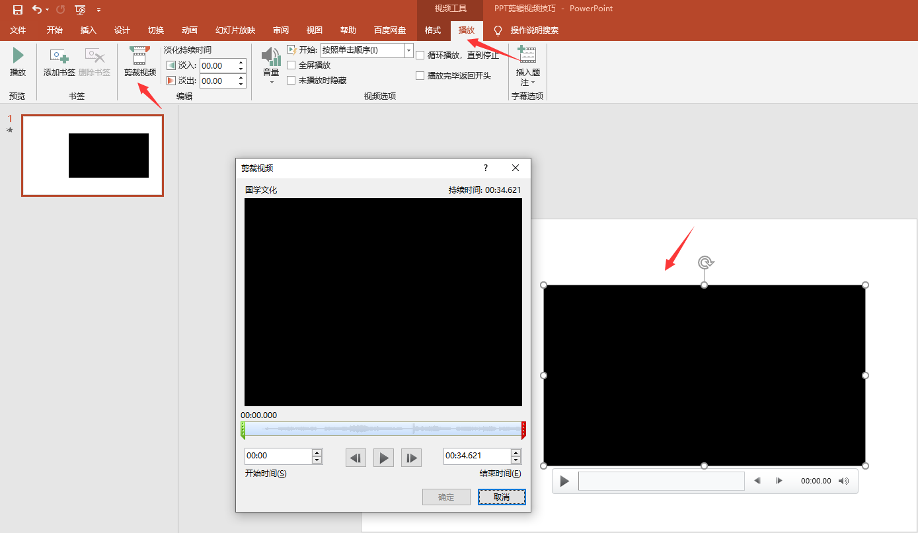
Task: Step the slide video backward
Action: (x=757, y=481)
